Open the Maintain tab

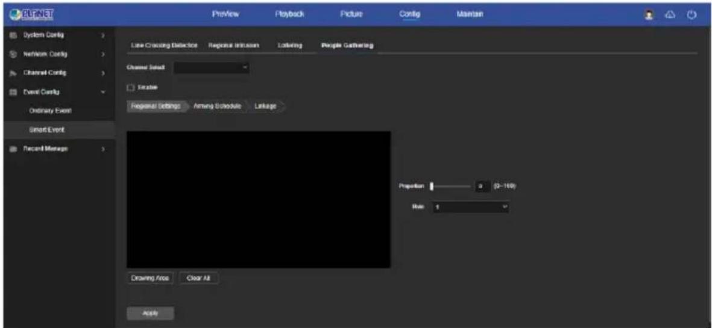tap(470, 15)
